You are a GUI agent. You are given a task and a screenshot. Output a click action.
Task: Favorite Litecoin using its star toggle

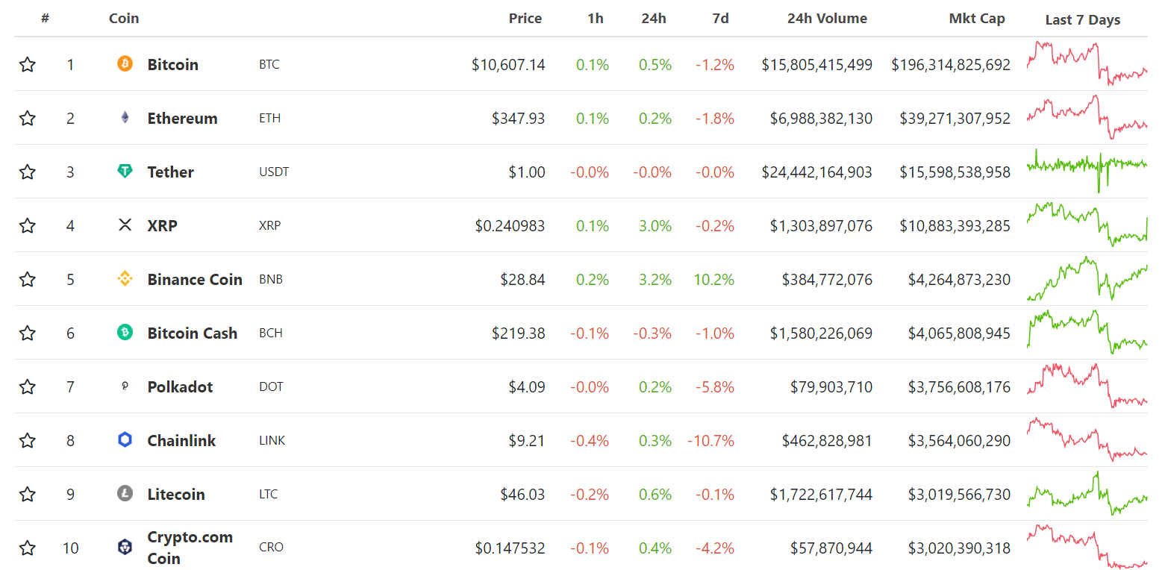(x=28, y=494)
